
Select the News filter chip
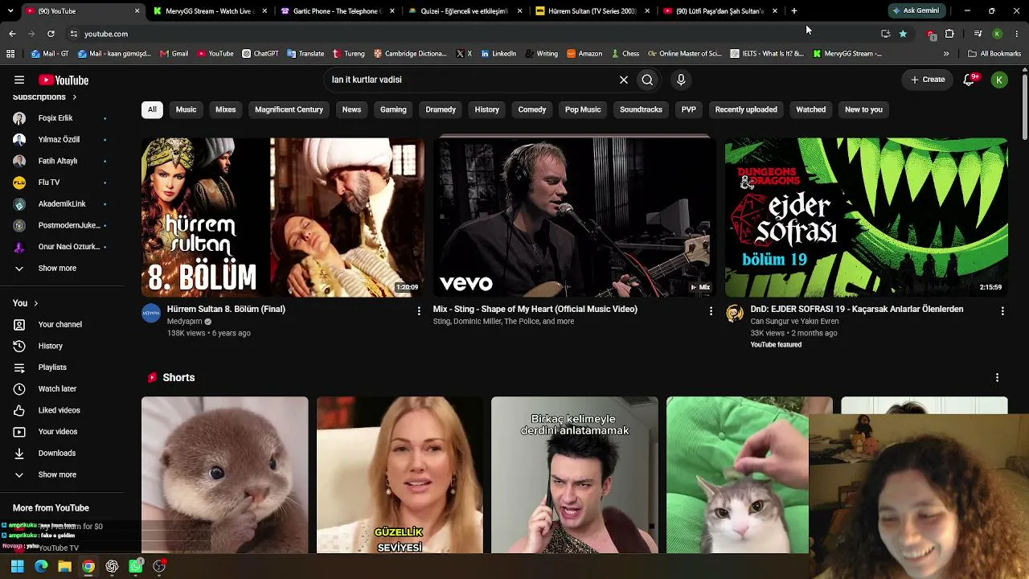351,109
